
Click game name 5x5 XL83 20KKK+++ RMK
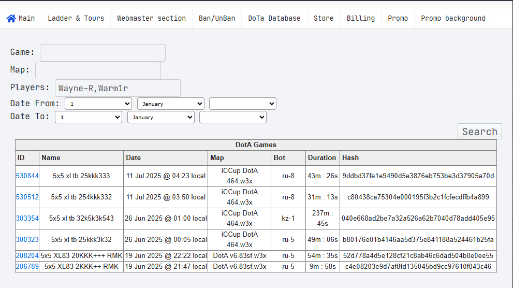[x=81, y=255]
